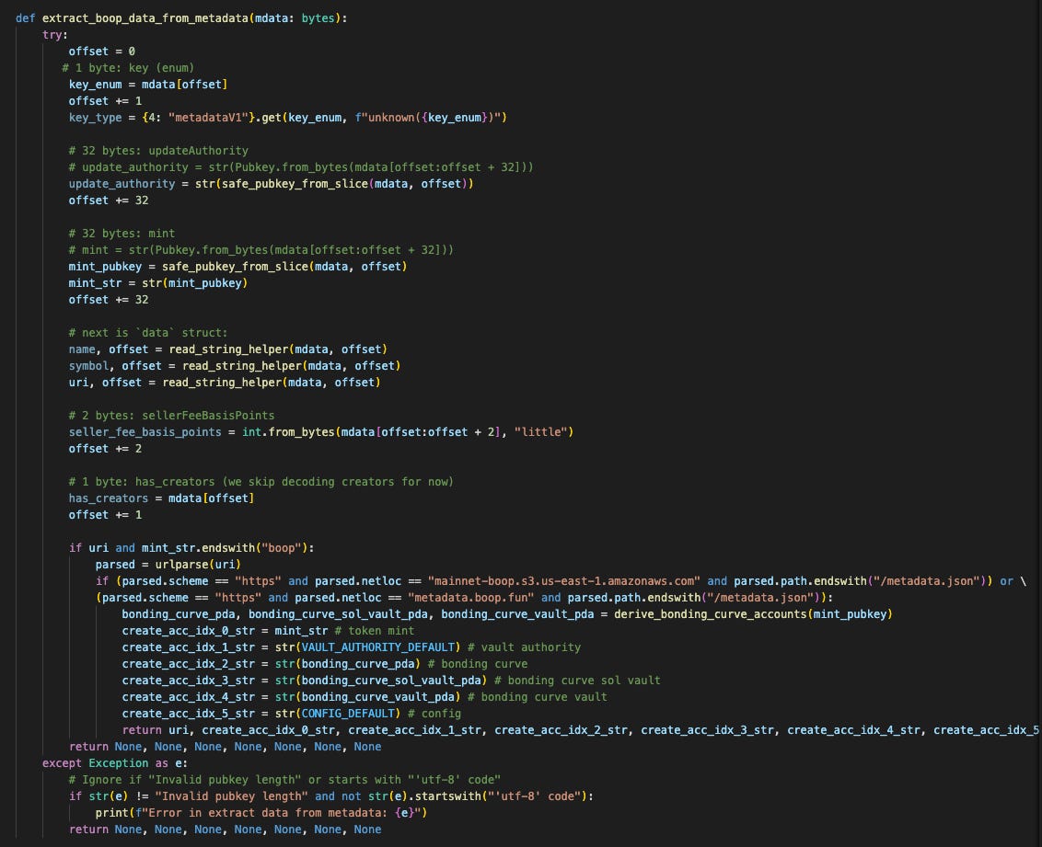Screen dimensions: 1042x847
Task: Select the has_creators variable assignment
Action: point(106,498)
